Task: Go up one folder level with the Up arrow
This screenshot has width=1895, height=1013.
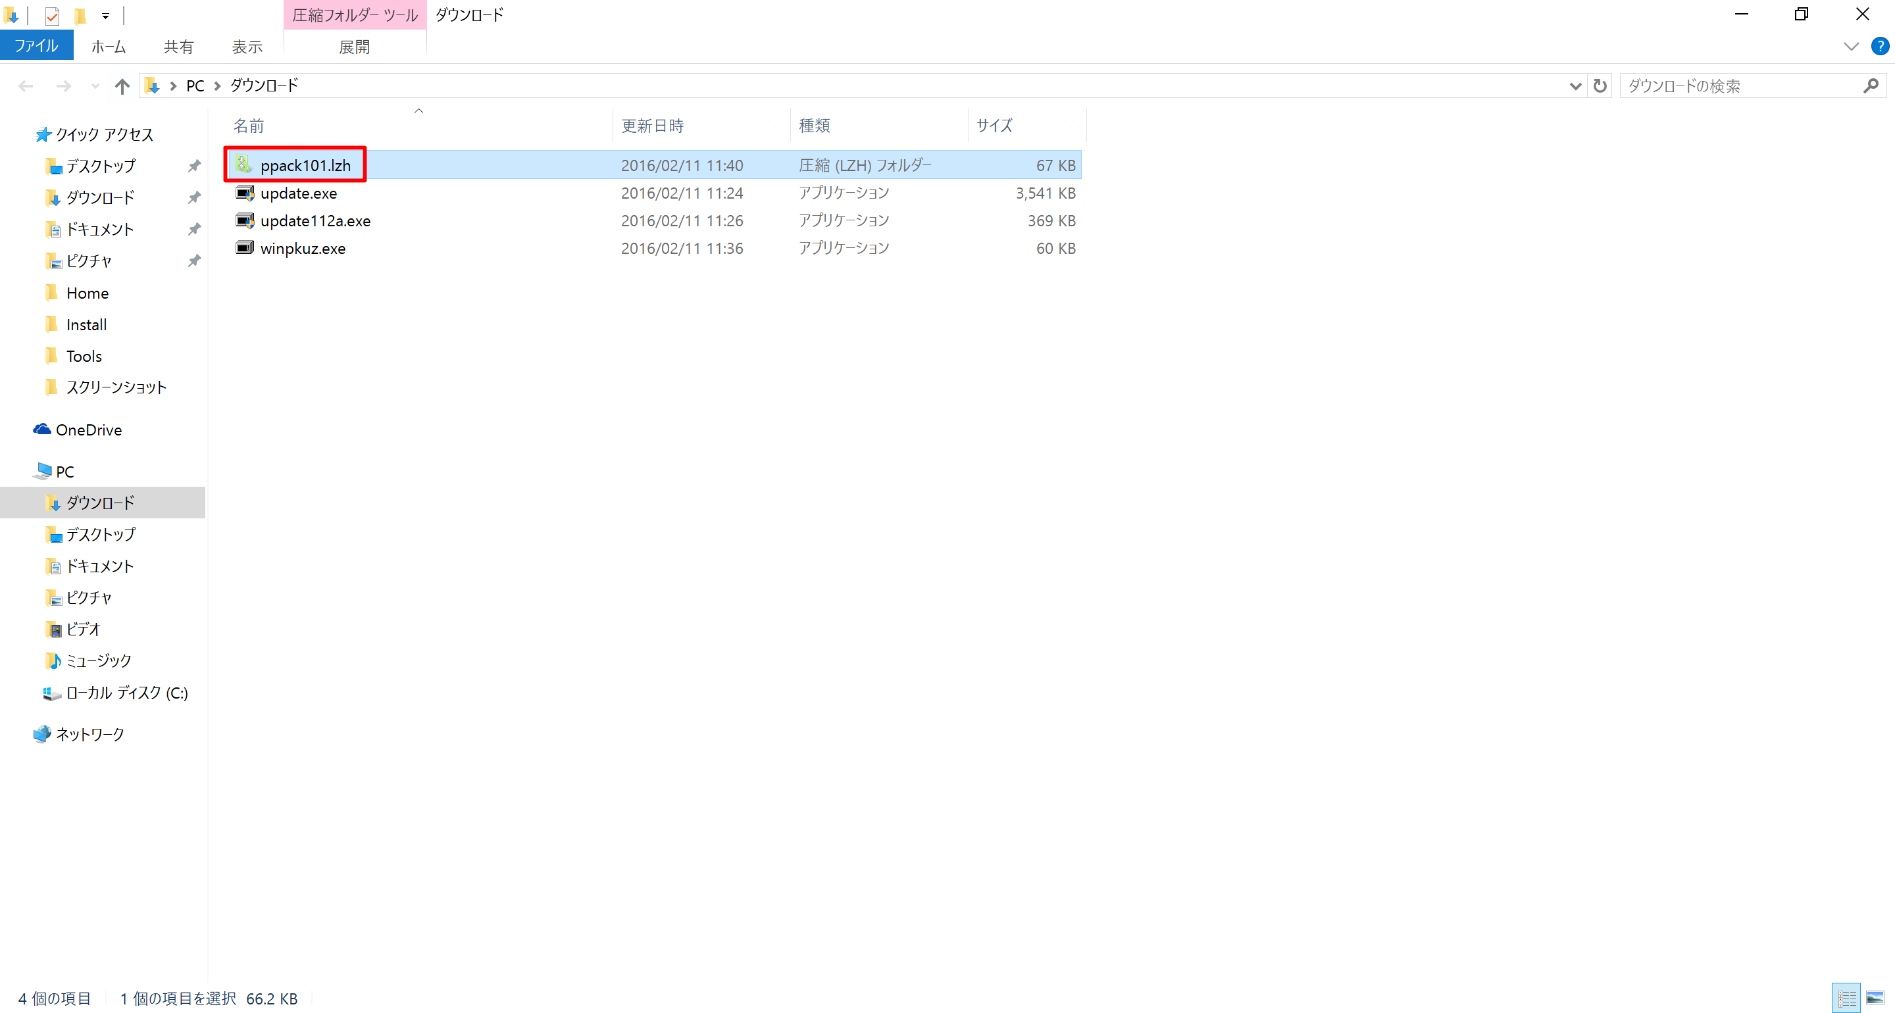Action: click(122, 86)
